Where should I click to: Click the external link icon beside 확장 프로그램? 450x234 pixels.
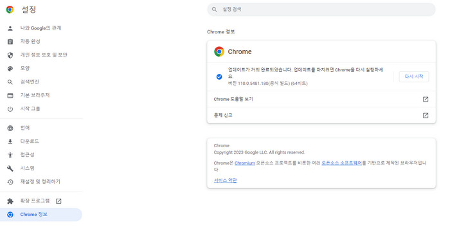click(59, 201)
